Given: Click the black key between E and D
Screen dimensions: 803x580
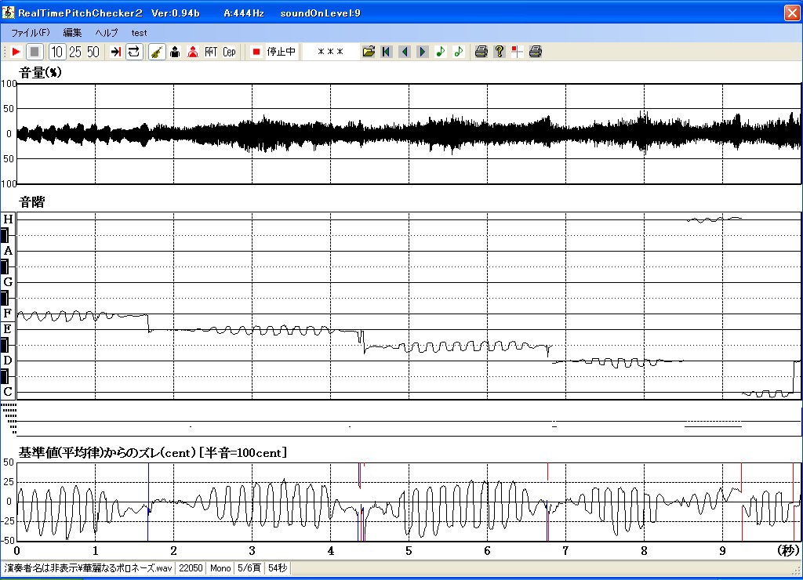Looking at the screenshot, I should pyautogui.click(x=5, y=345).
